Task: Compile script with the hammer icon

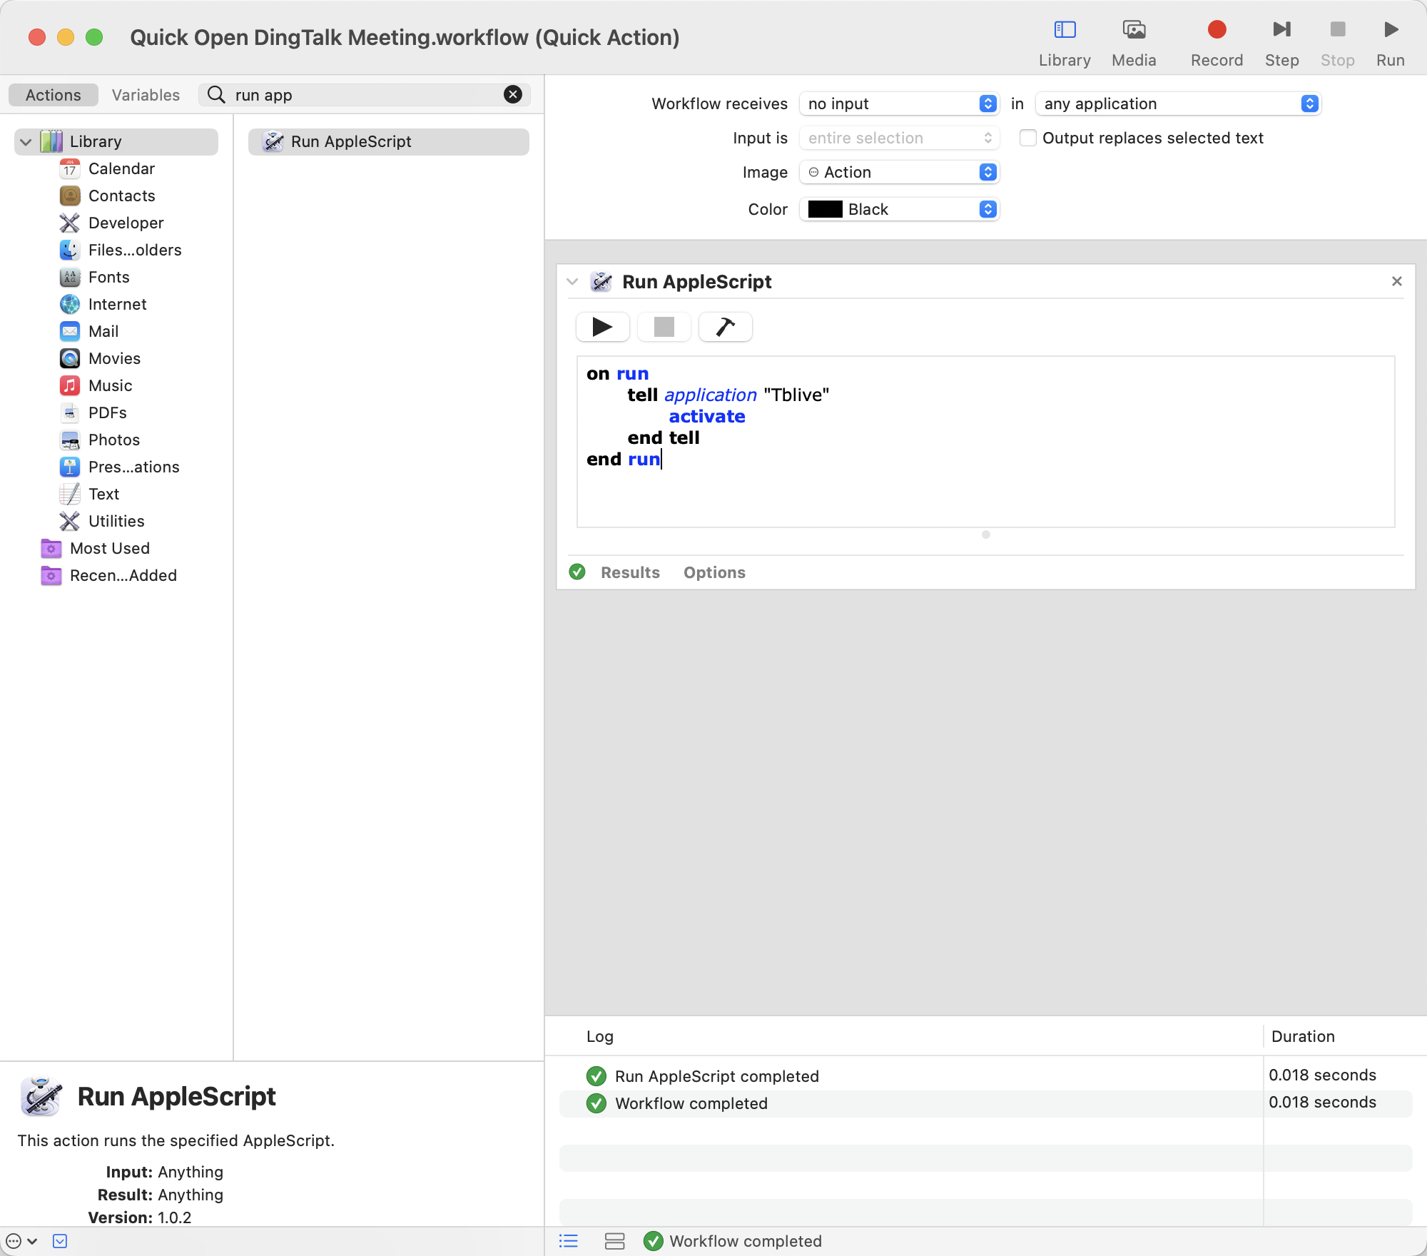Action: pos(725,327)
